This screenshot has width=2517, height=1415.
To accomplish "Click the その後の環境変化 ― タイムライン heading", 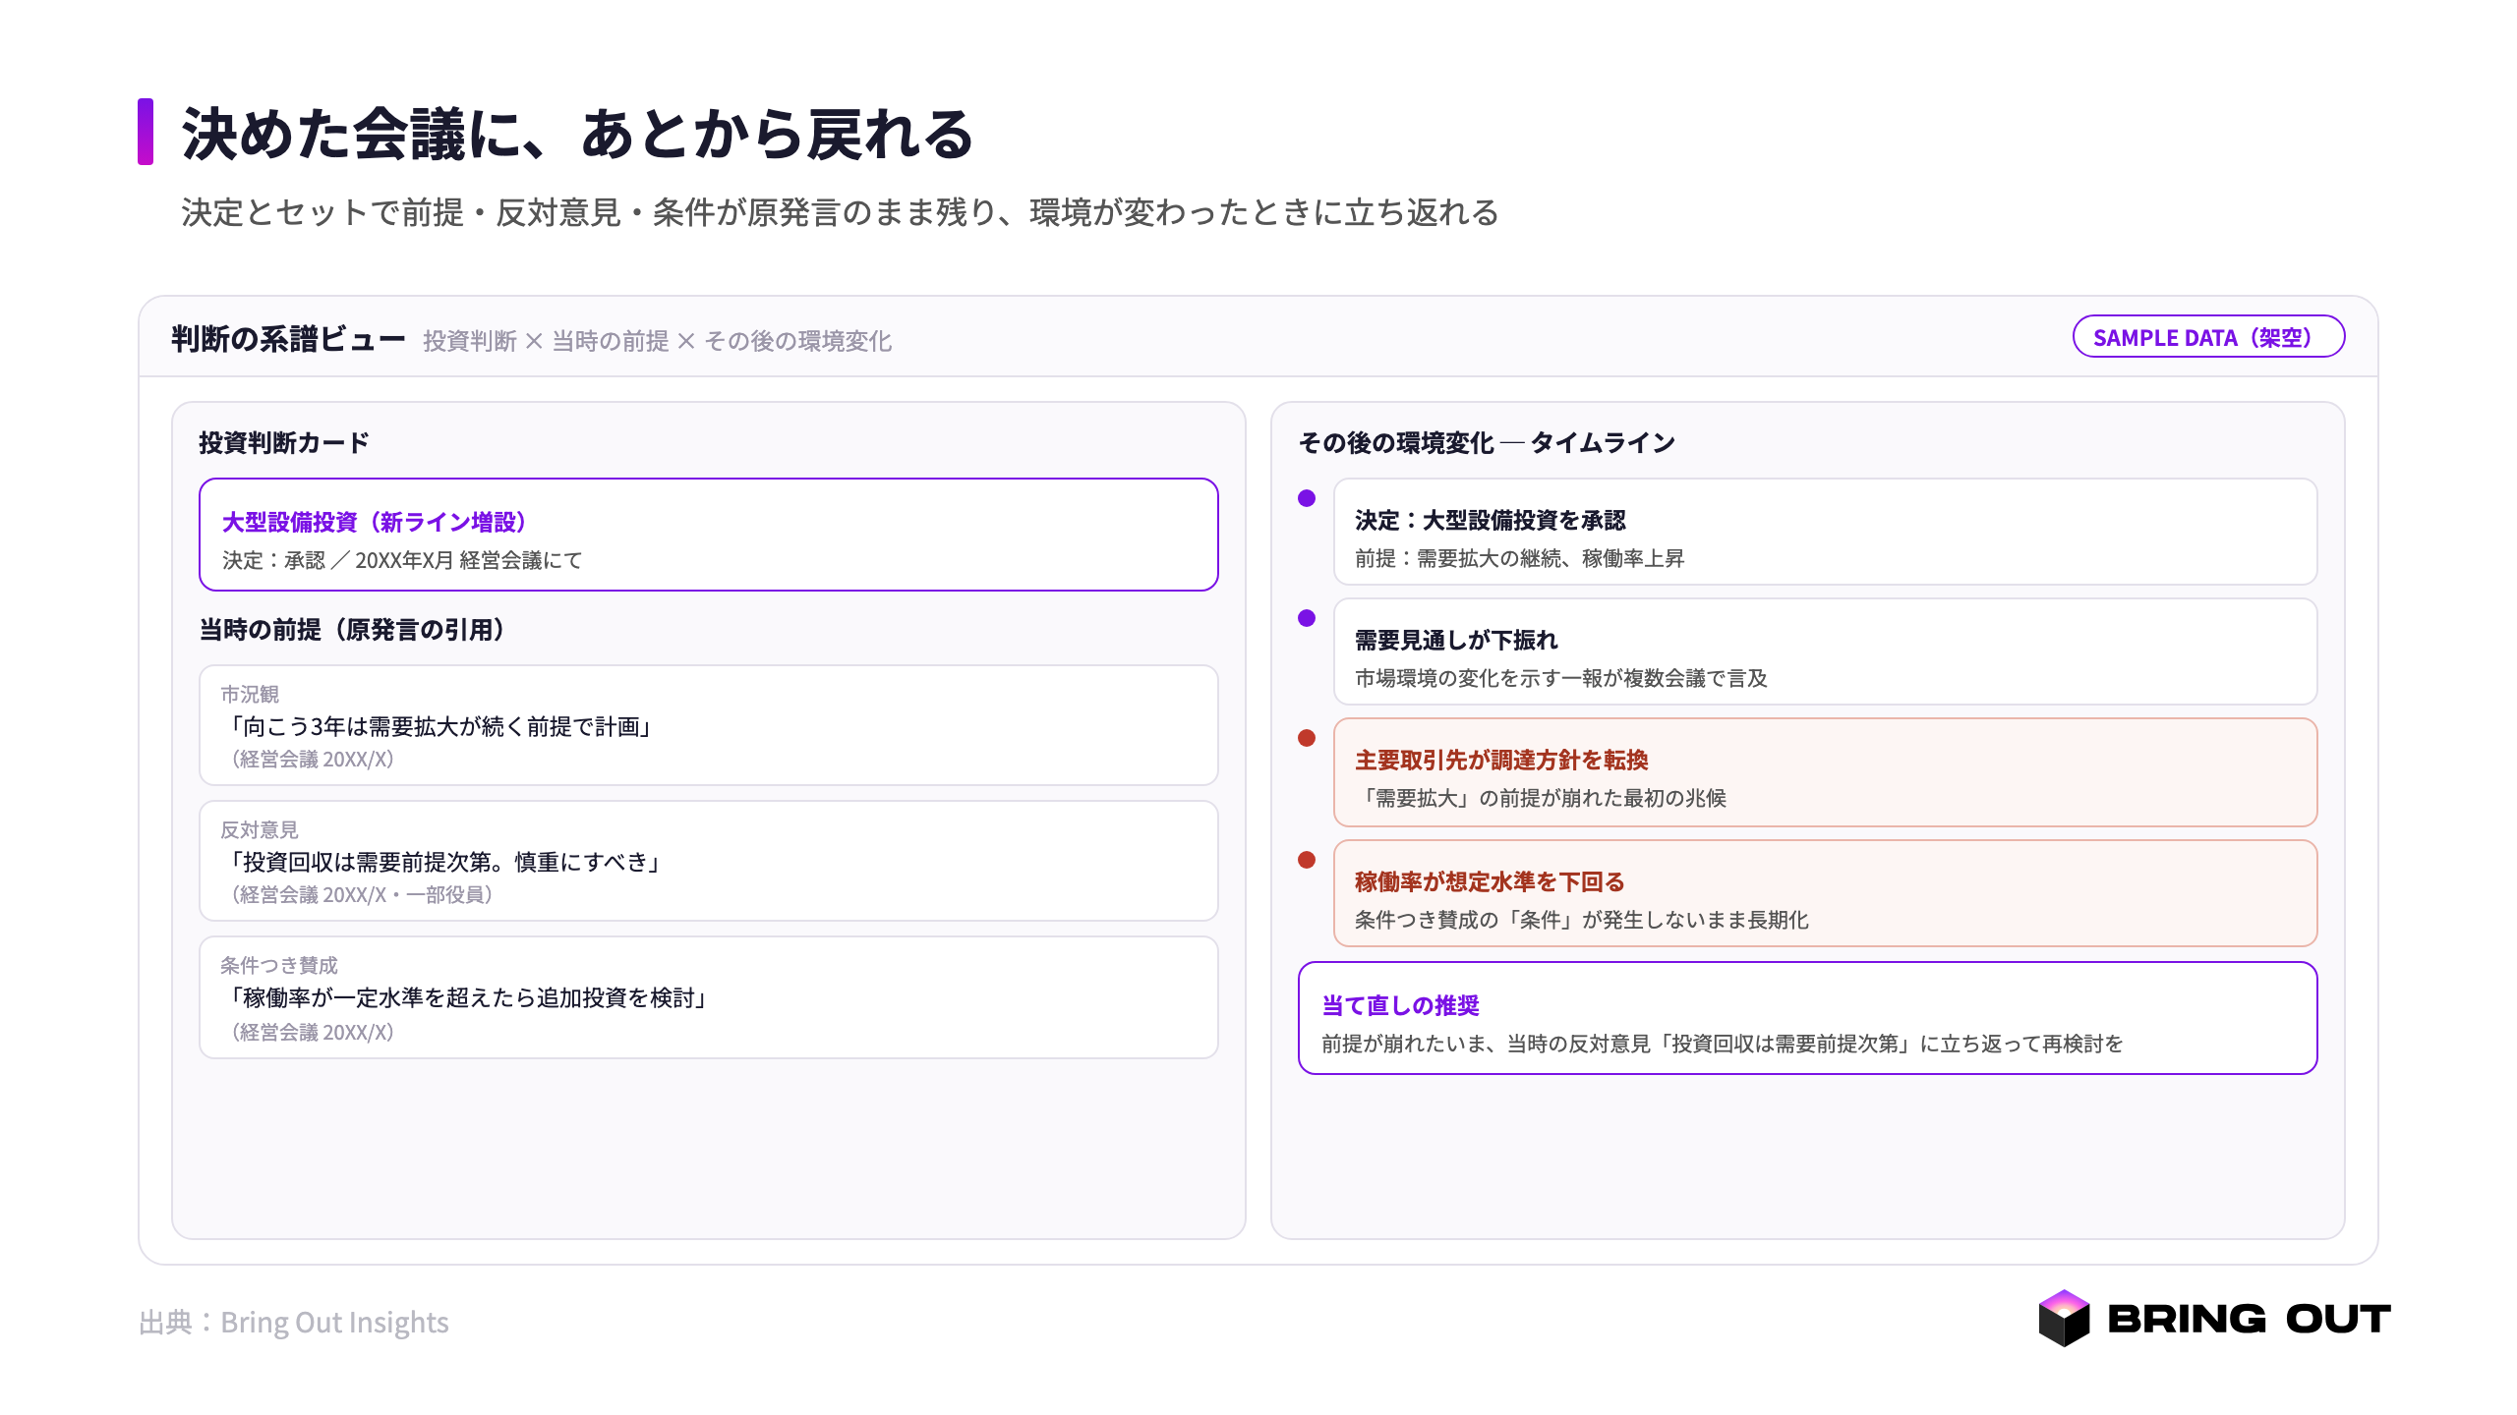I will pos(1487,442).
